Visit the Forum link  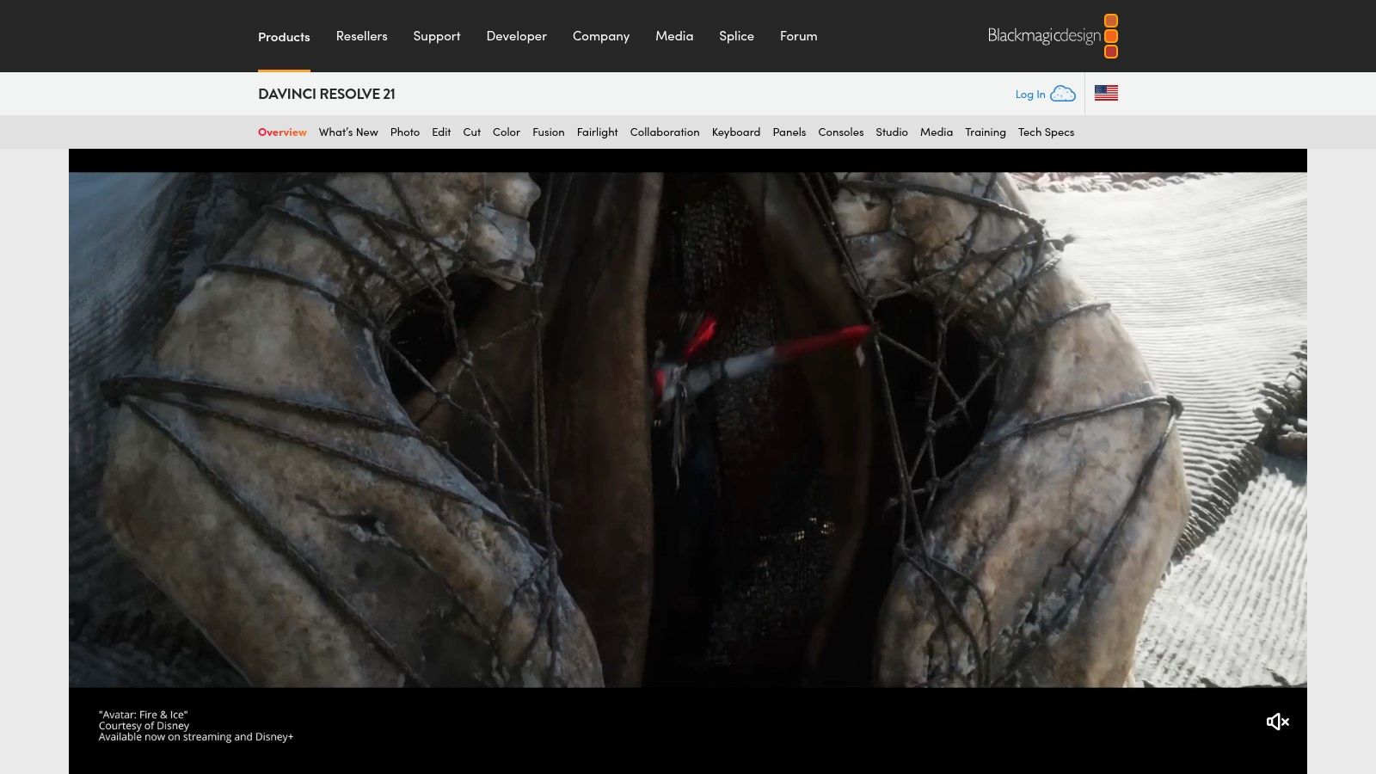(x=798, y=36)
